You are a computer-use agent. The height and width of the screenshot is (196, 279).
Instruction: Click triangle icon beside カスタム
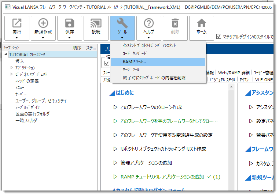[251, 163]
